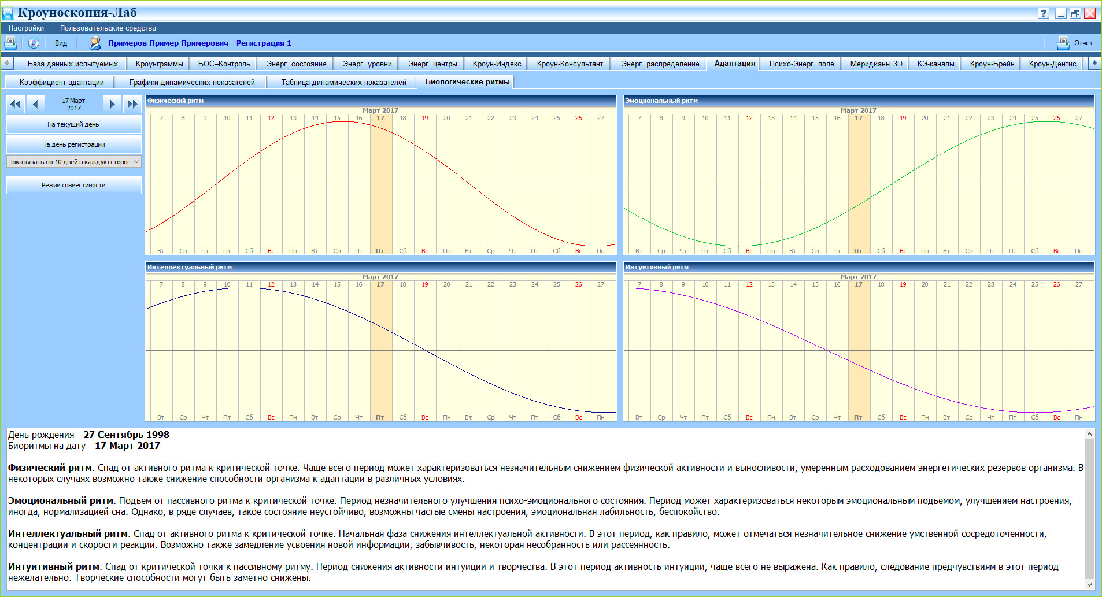The image size is (1102, 597).
Task: Go to previous day with left arrow
Action: coord(36,104)
